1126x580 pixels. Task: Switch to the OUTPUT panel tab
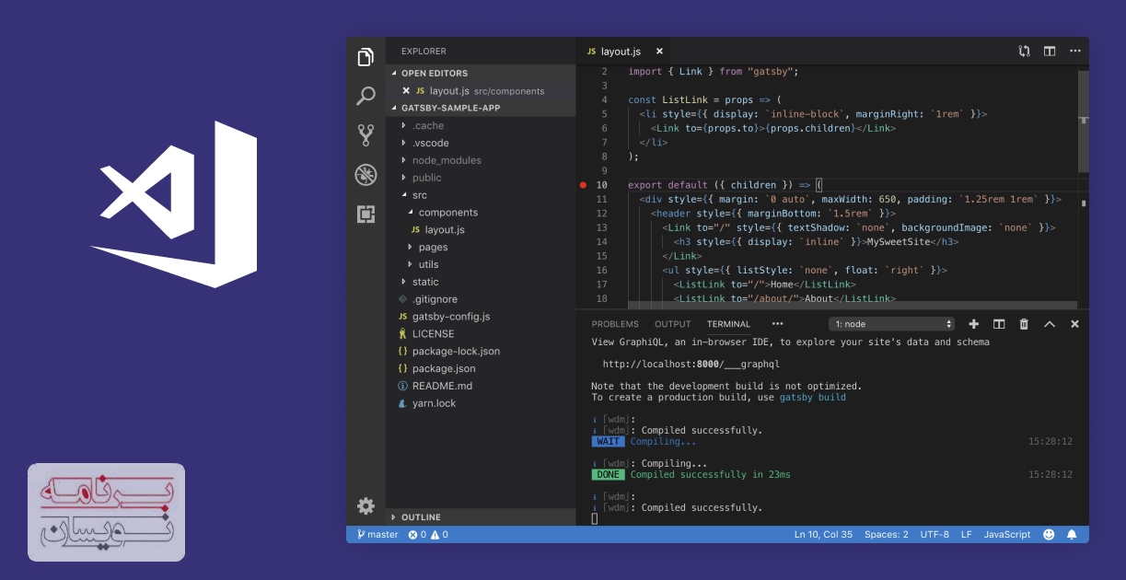(x=672, y=324)
